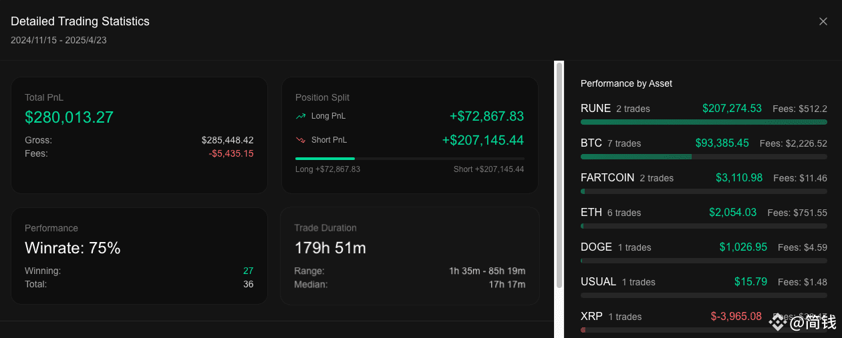Click the date range 2024/11/15 - 2025/4/23
Image resolution: width=842 pixels, height=338 pixels.
coord(59,40)
